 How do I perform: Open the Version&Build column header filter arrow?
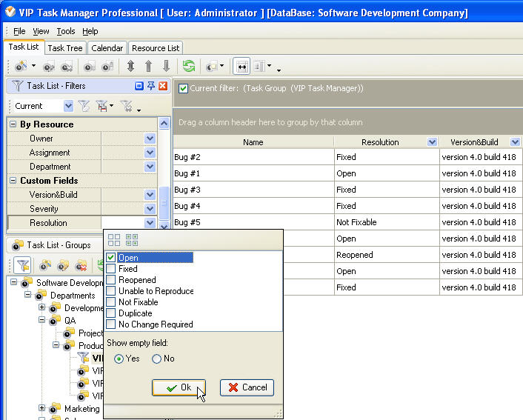coord(515,142)
